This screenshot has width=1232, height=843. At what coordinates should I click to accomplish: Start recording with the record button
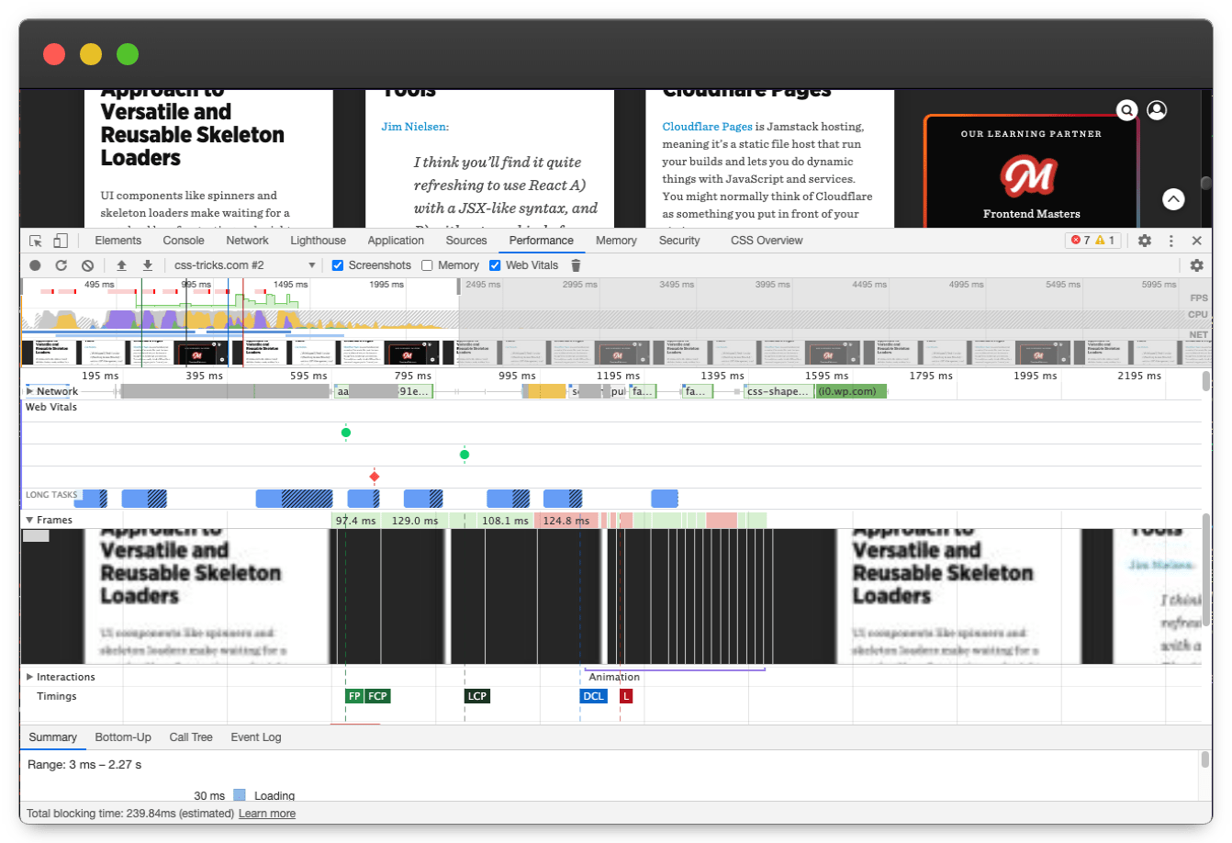(x=35, y=265)
